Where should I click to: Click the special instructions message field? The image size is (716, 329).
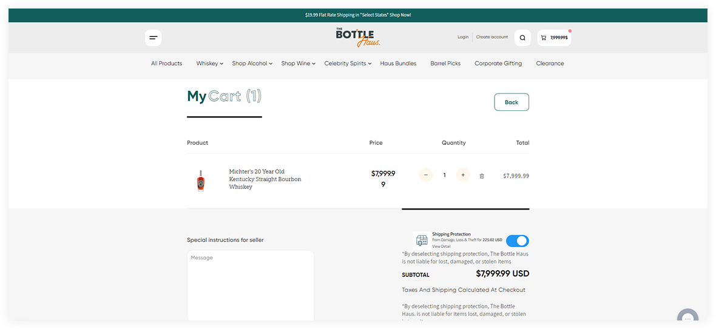point(250,285)
